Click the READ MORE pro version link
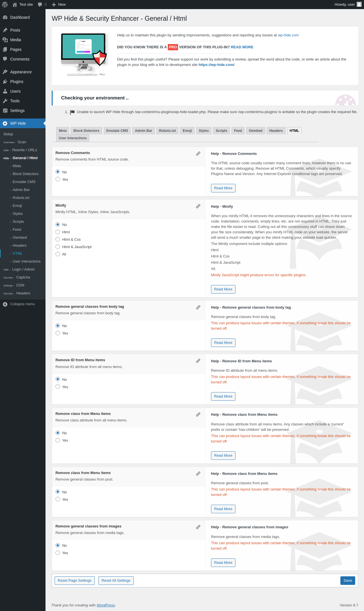This screenshot has height=611, width=364. 242,47
